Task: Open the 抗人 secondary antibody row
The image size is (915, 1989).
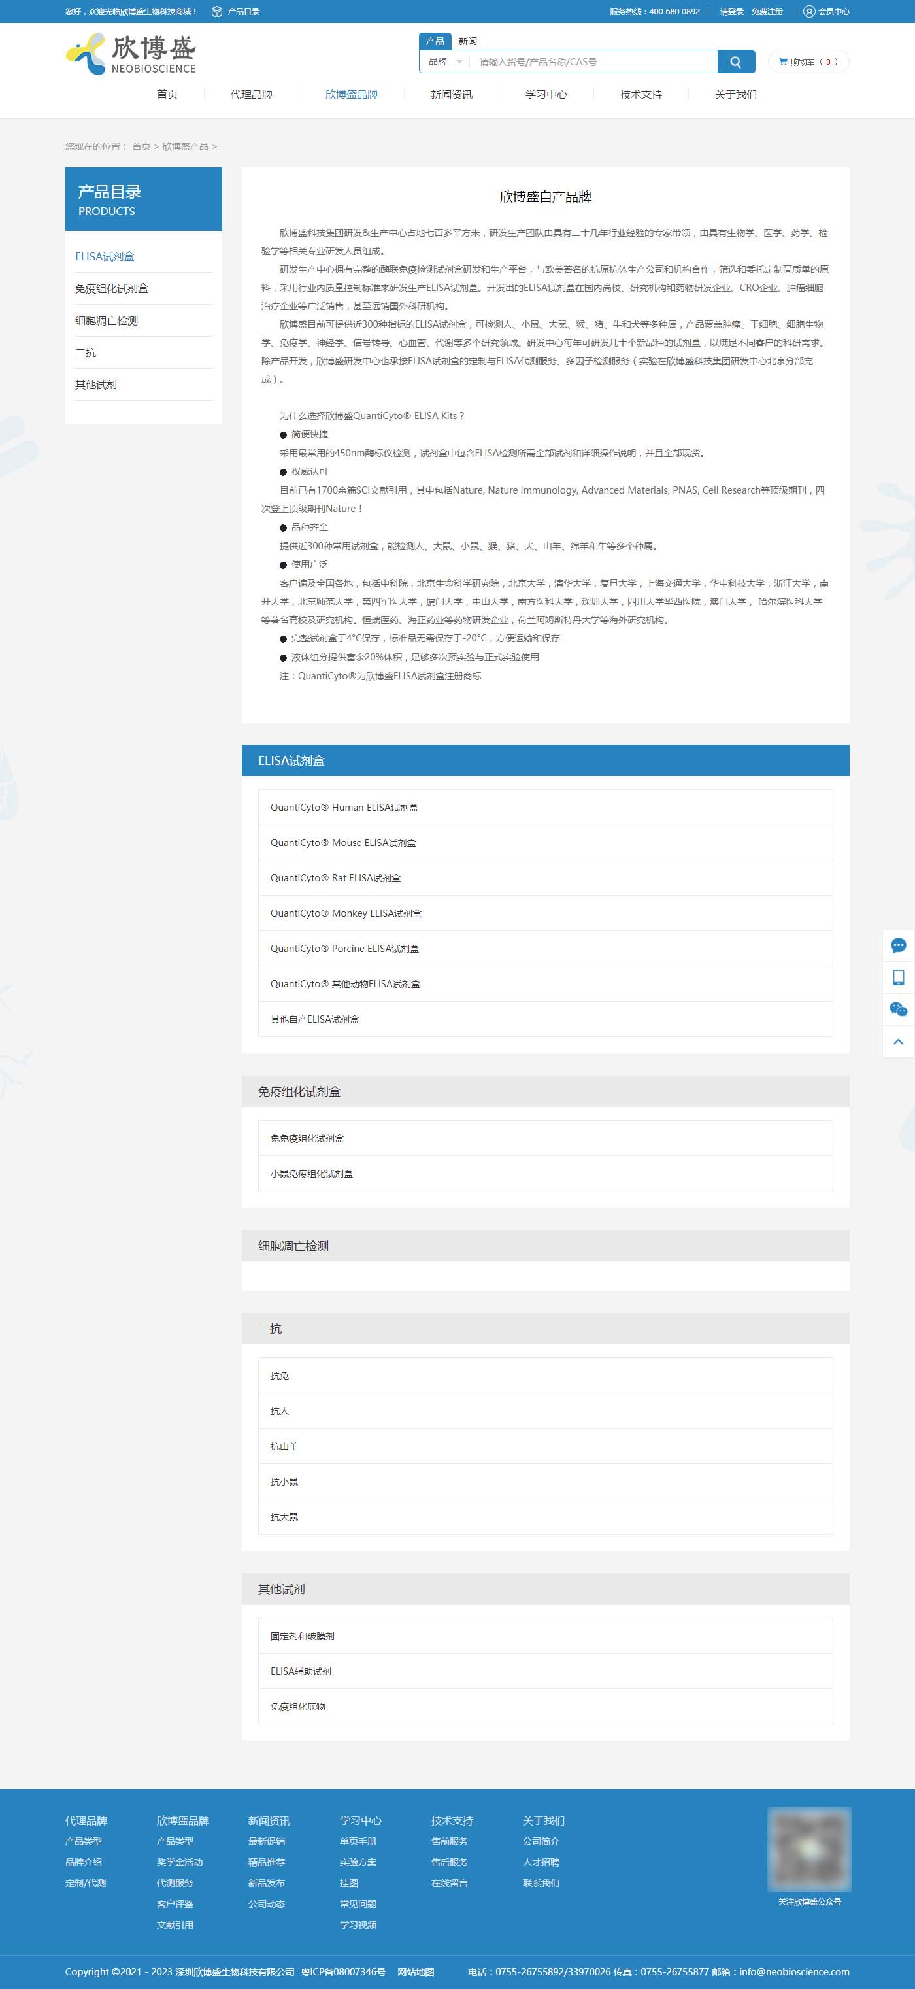Action: tap(546, 1412)
